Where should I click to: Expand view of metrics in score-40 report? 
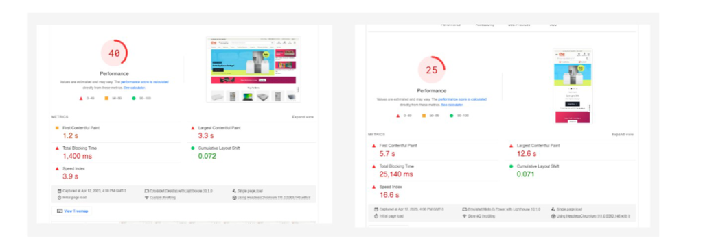(303, 117)
